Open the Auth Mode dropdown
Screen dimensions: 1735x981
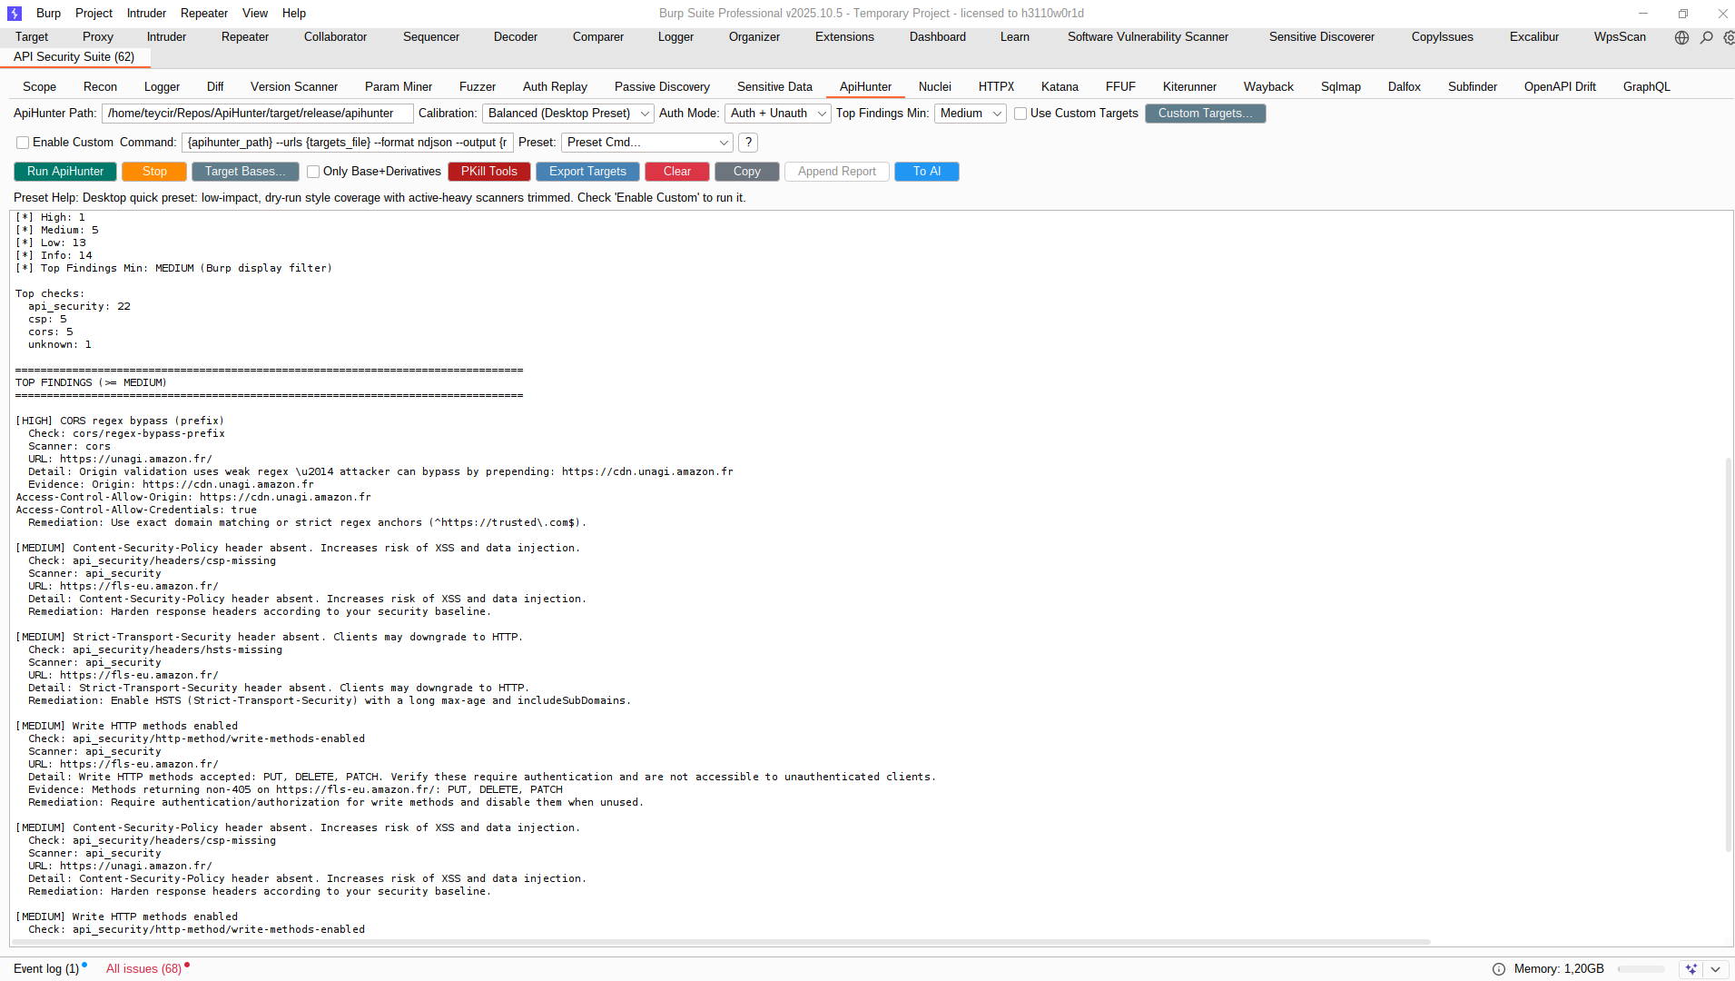click(778, 114)
